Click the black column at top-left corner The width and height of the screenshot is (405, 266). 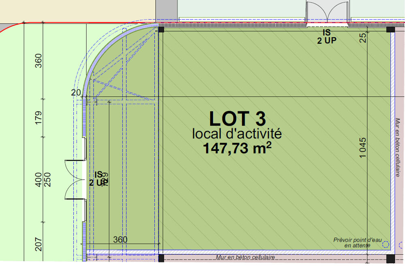point(161,30)
